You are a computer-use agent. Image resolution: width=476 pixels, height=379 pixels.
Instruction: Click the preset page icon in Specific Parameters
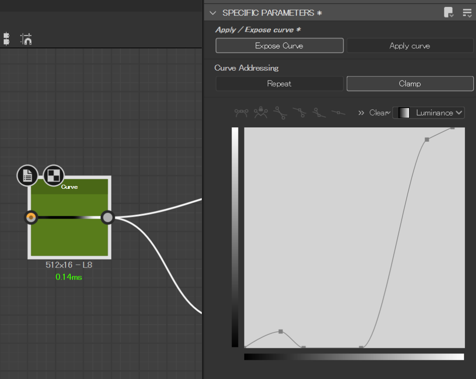coord(449,13)
